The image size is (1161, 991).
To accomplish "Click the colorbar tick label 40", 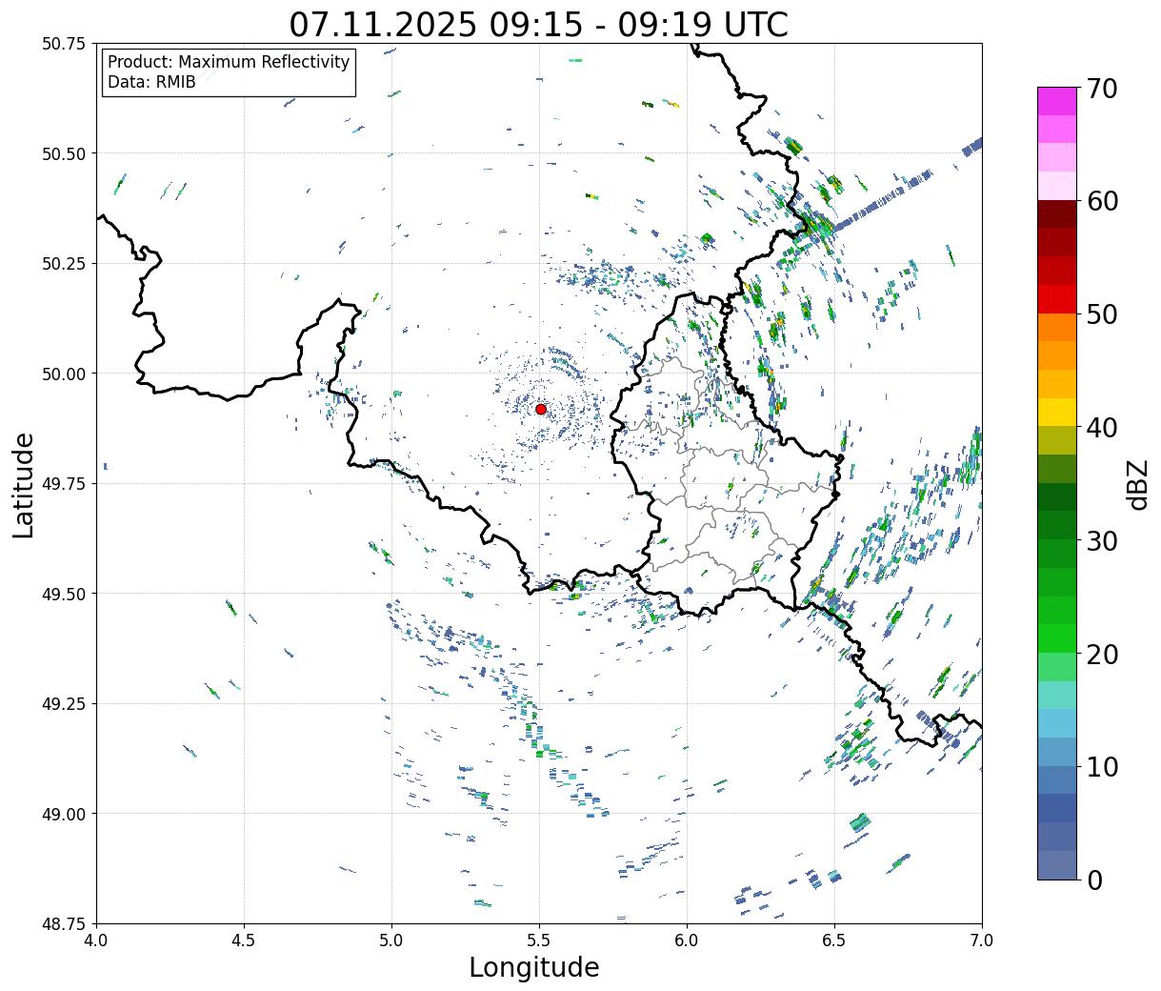I will (1101, 428).
